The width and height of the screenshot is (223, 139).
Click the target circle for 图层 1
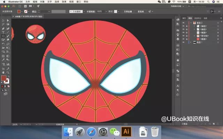point(218,42)
